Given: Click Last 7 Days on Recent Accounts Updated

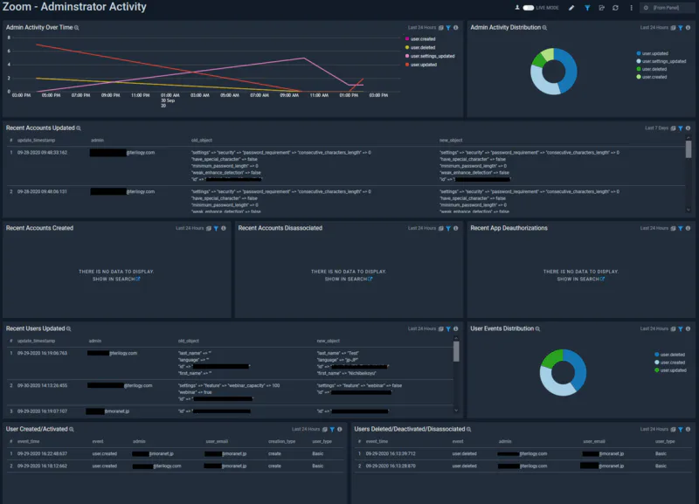Looking at the screenshot, I should pos(656,128).
